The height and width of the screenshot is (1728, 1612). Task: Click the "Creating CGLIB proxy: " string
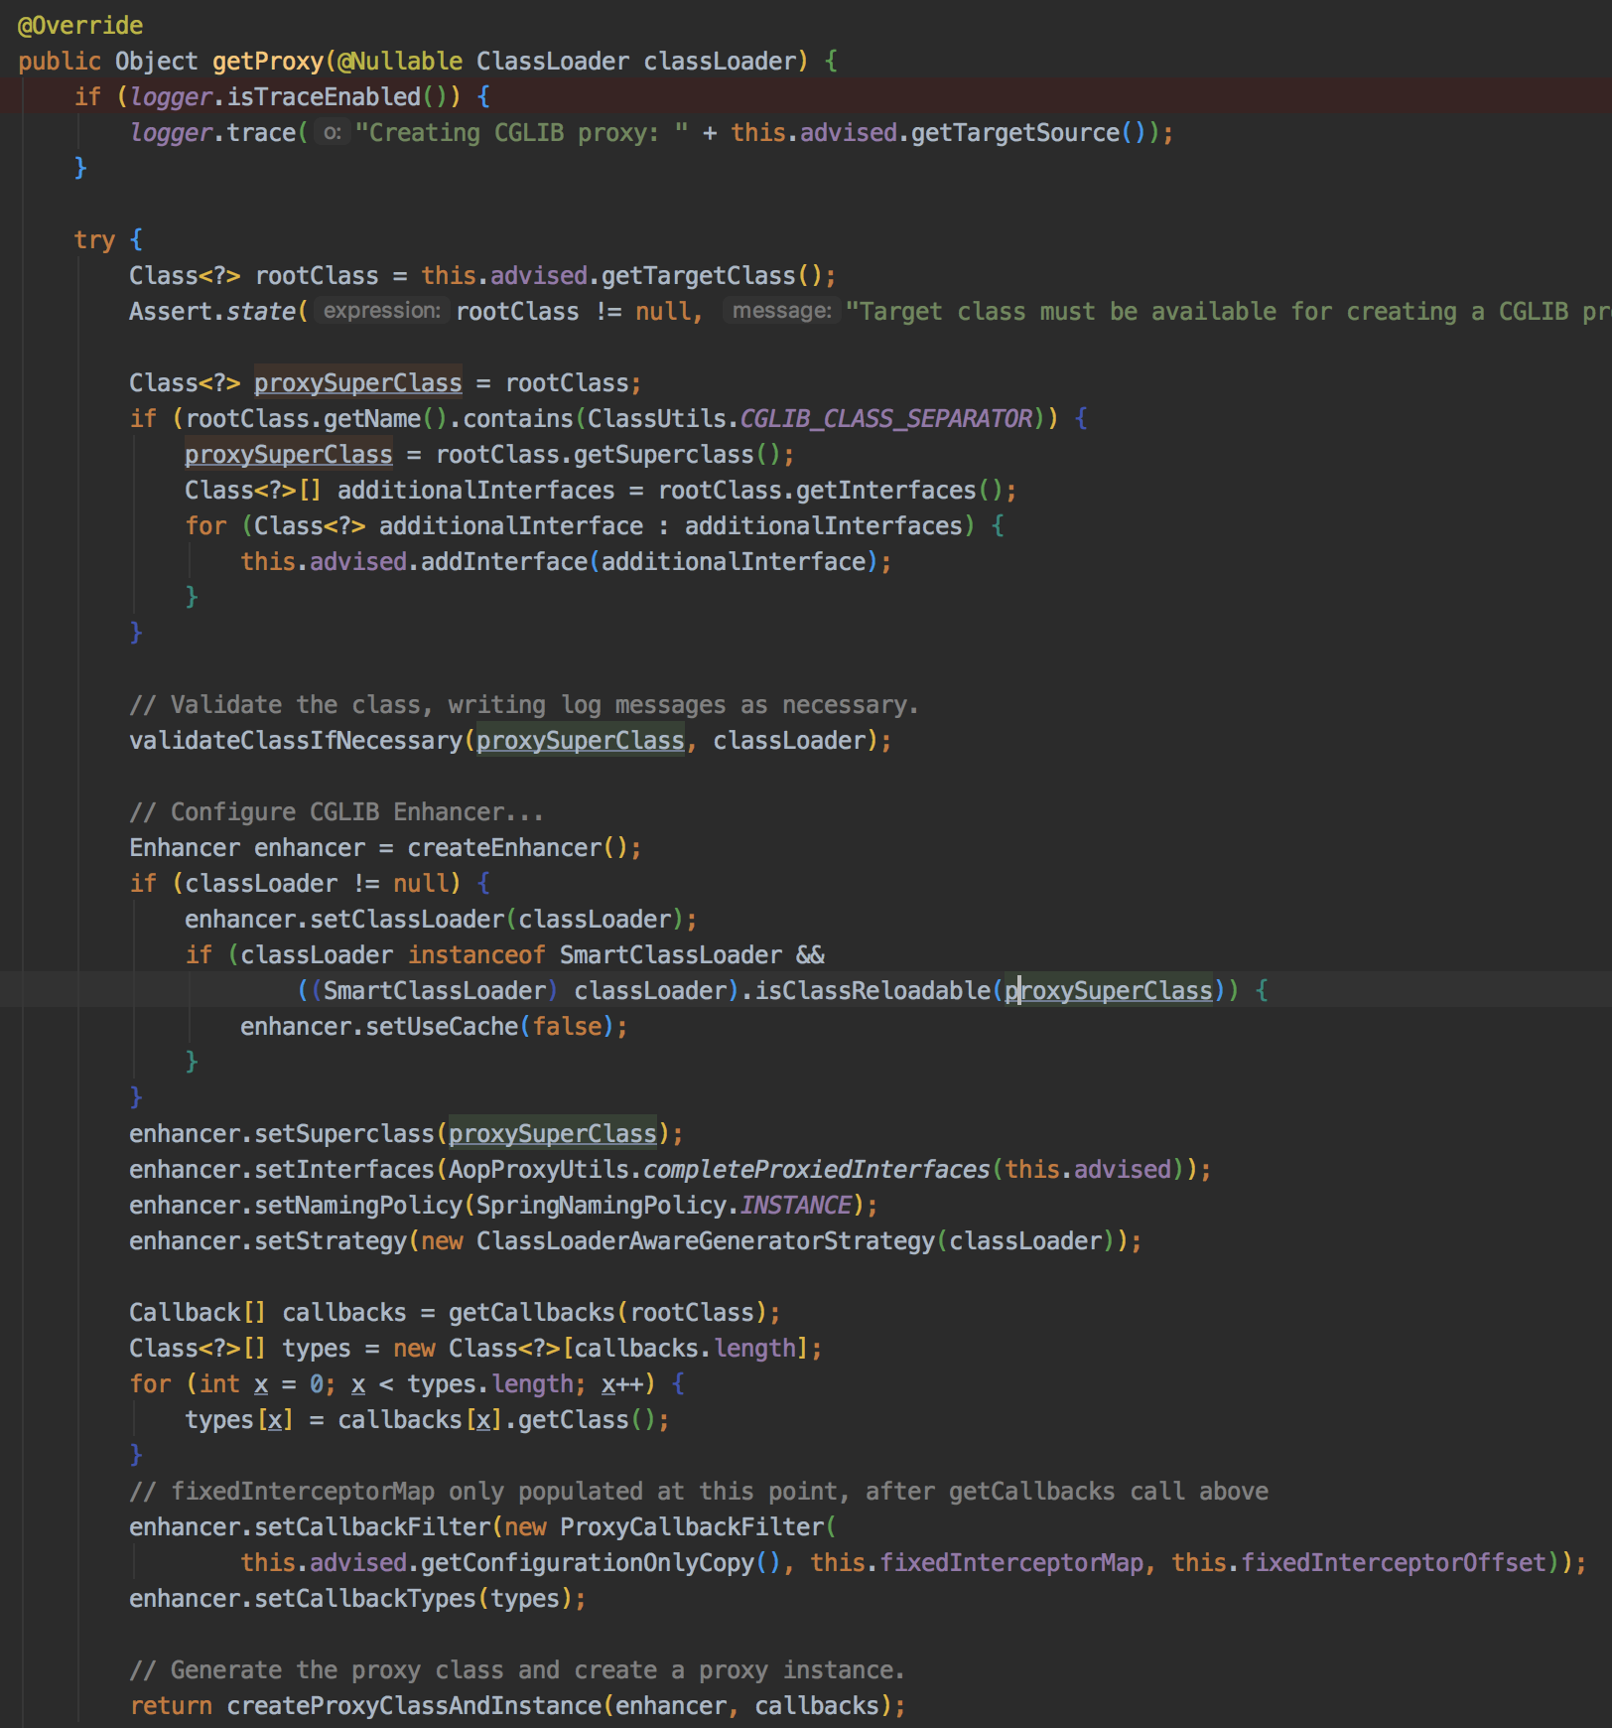pyautogui.click(x=522, y=132)
